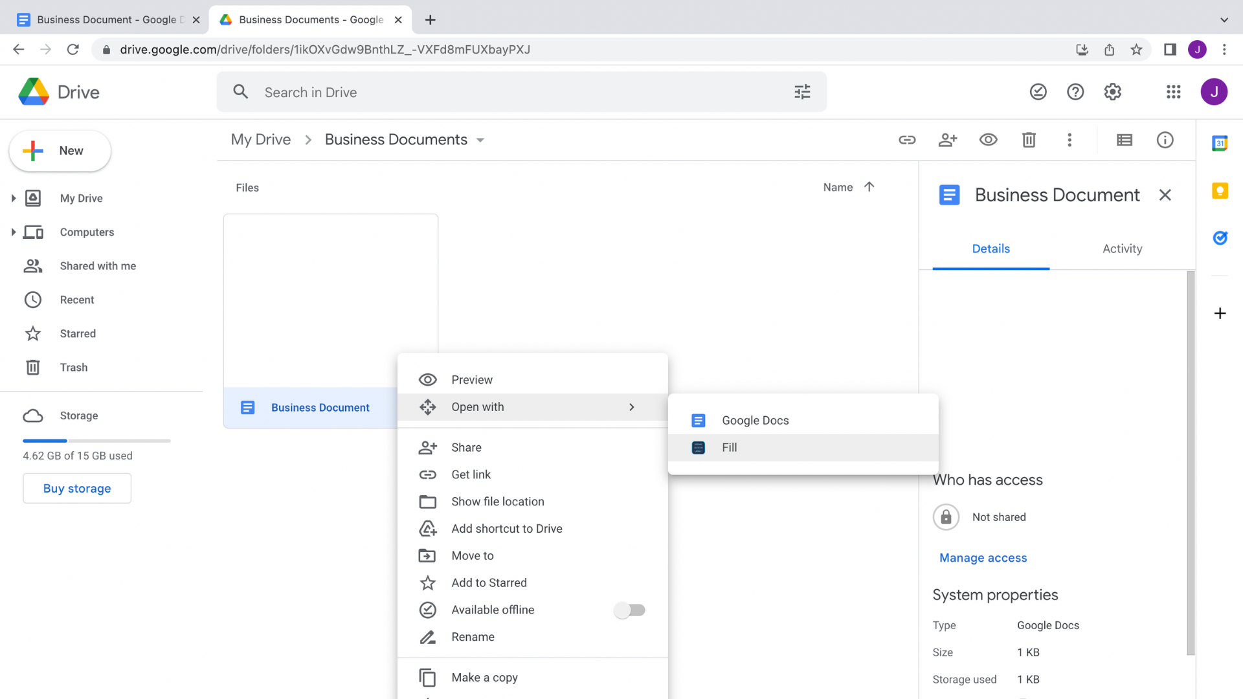1243x699 pixels.
Task: Click the Preview eye icon in toolbar
Action: (x=989, y=139)
